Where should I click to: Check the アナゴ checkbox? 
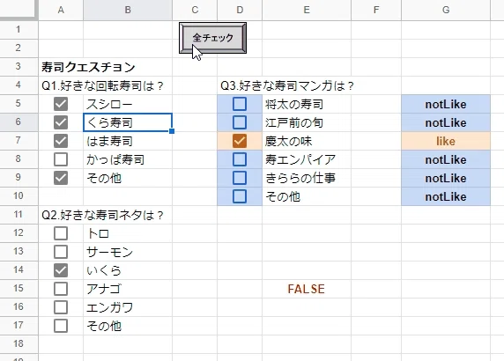coord(61,289)
